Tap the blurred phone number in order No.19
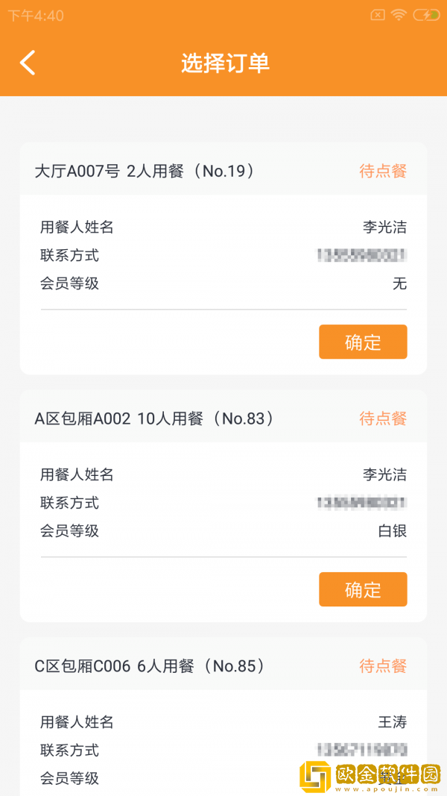The height and width of the screenshot is (796, 447). (x=362, y=256)
